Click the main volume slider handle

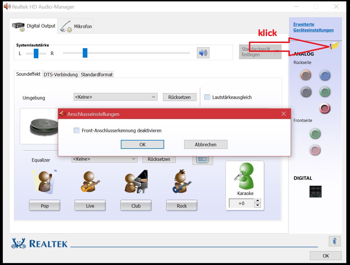pos(85,53)
